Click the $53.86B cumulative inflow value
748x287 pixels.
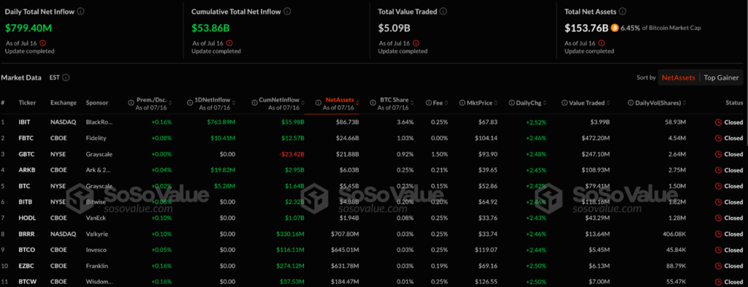point(211,28)
